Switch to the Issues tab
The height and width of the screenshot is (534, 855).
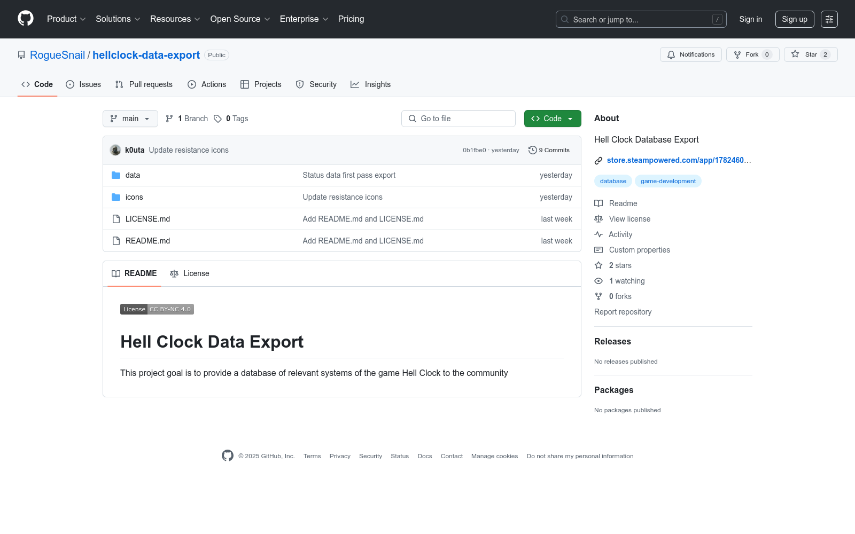83,84
